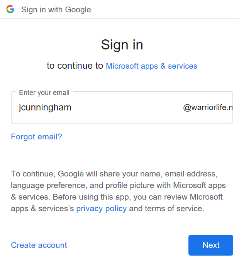
Task: Click the text 'to continue to'
Action: click(x=75, y=66)
